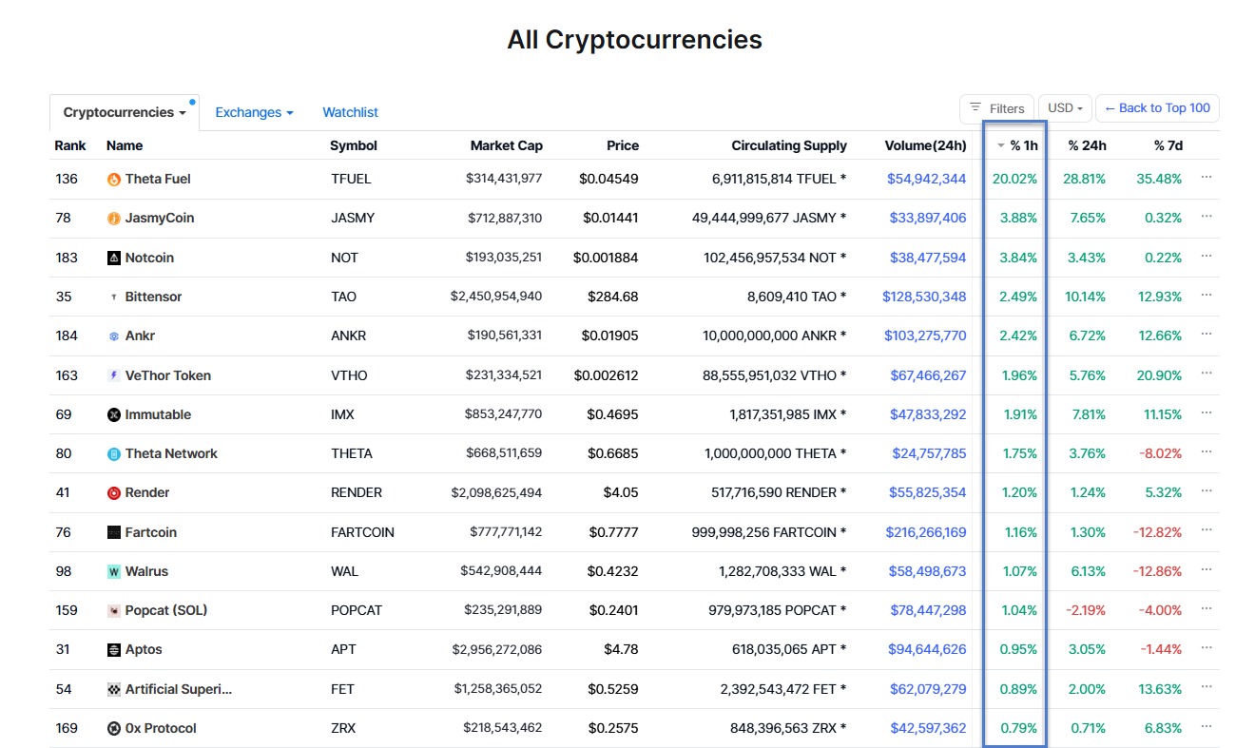Click the JasmyCoin coin logo
The width and height of the screenshot is (1255, 748).
(114, 219)
